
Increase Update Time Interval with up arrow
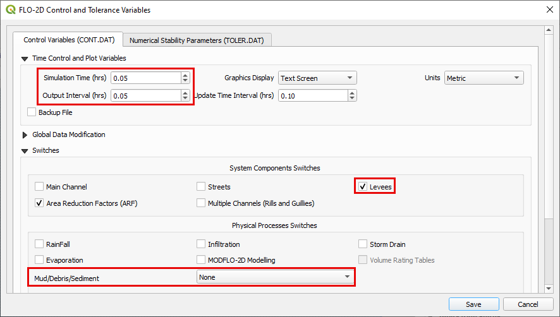click(x=352, y=93)
